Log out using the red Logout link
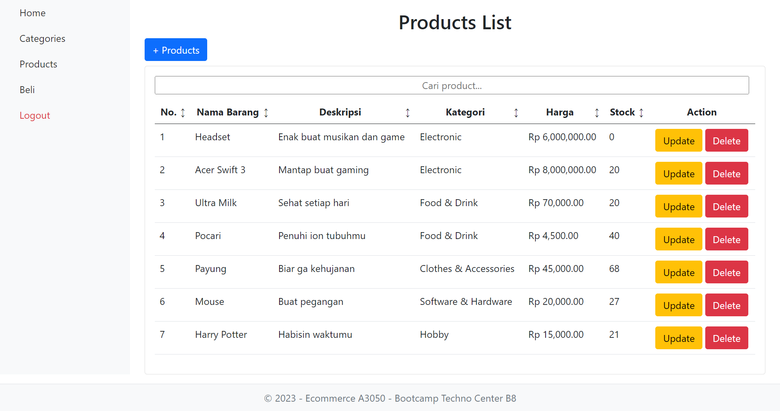The height and width of the screenshot is (411, 780). [35, 115]
